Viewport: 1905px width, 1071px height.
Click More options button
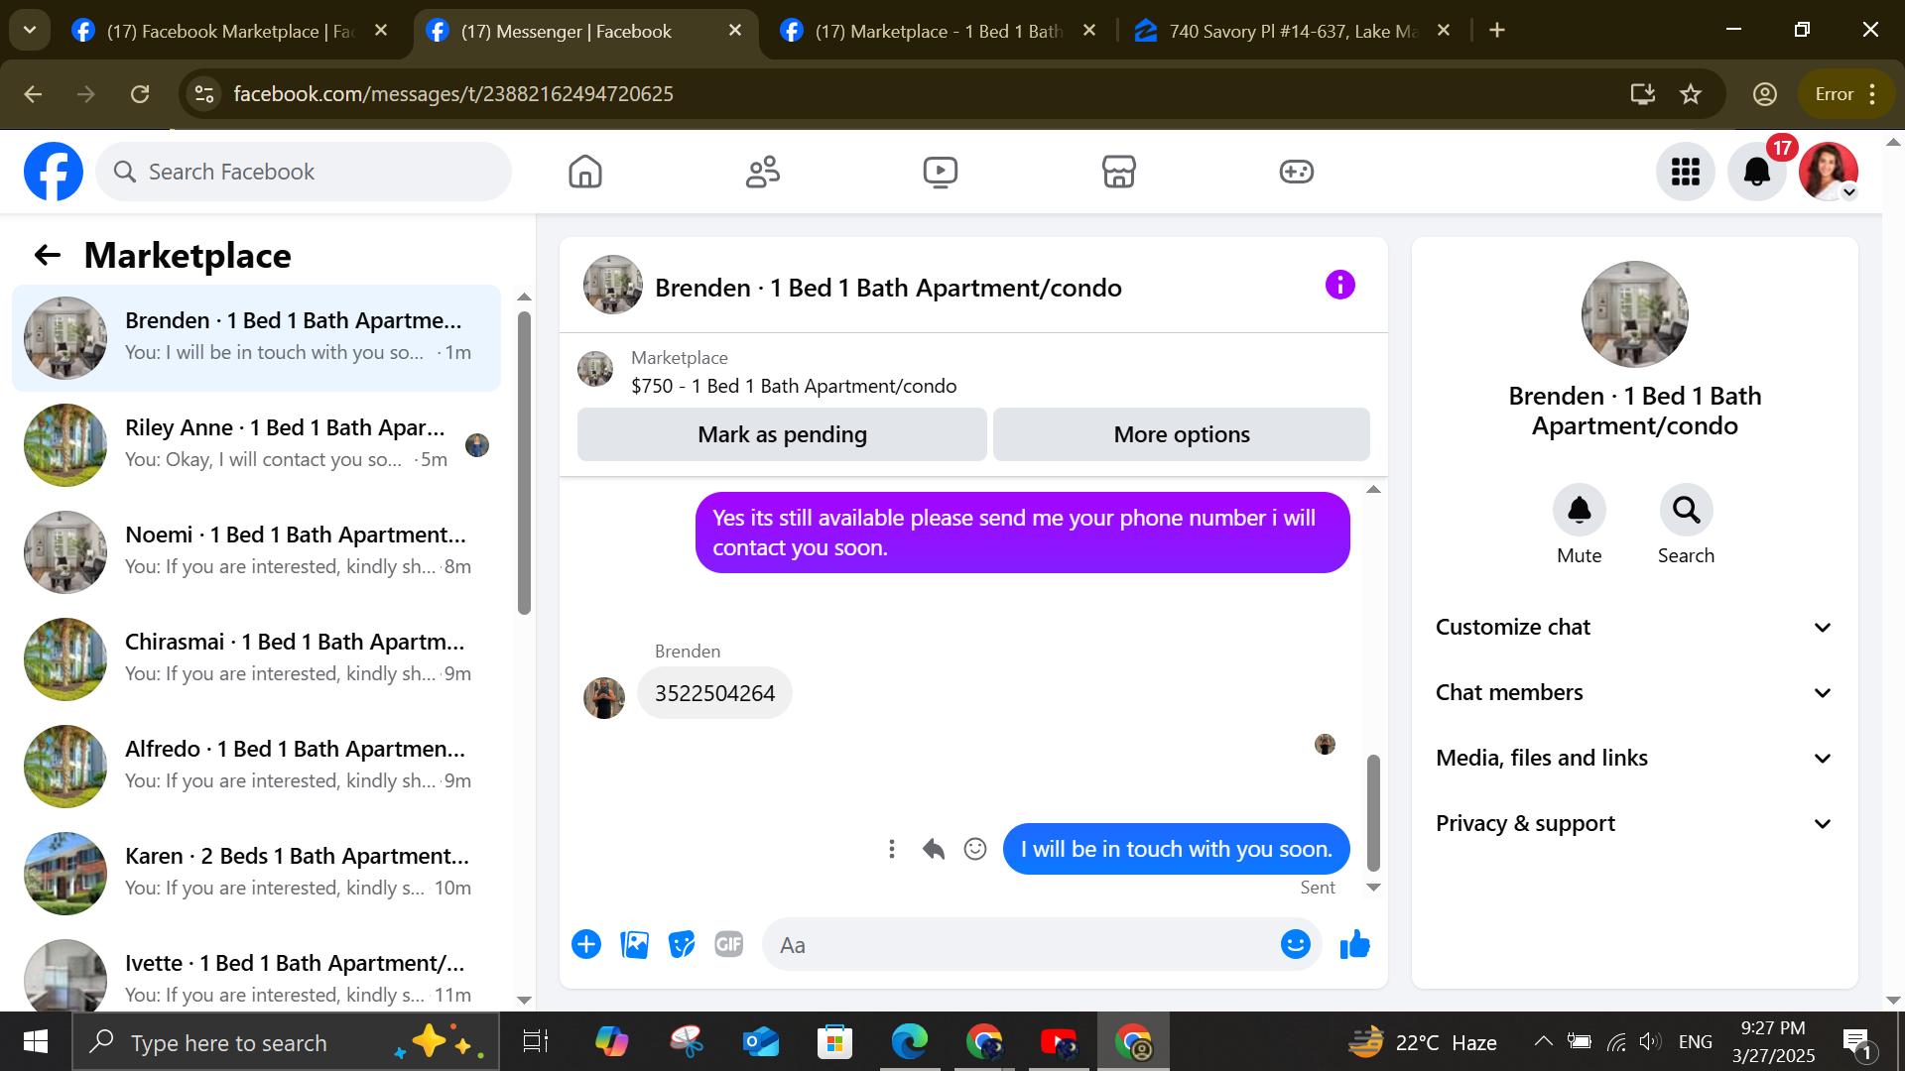point(1182,434)
